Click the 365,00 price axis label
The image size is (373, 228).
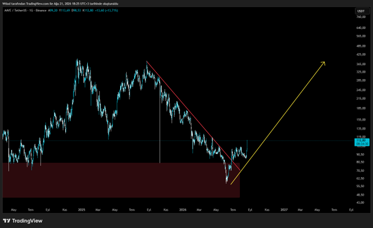(361, 64)
